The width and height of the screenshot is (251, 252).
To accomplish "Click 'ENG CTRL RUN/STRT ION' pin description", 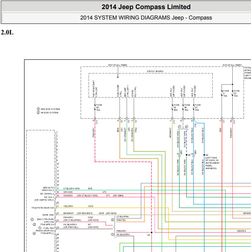I will click(46, 220).
